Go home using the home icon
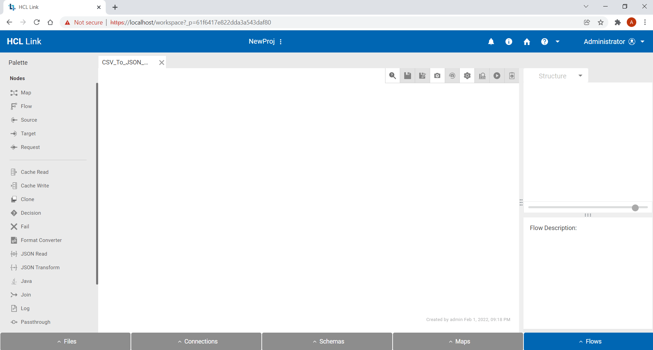This screenshot has width=653, height=350. [527, 41]
